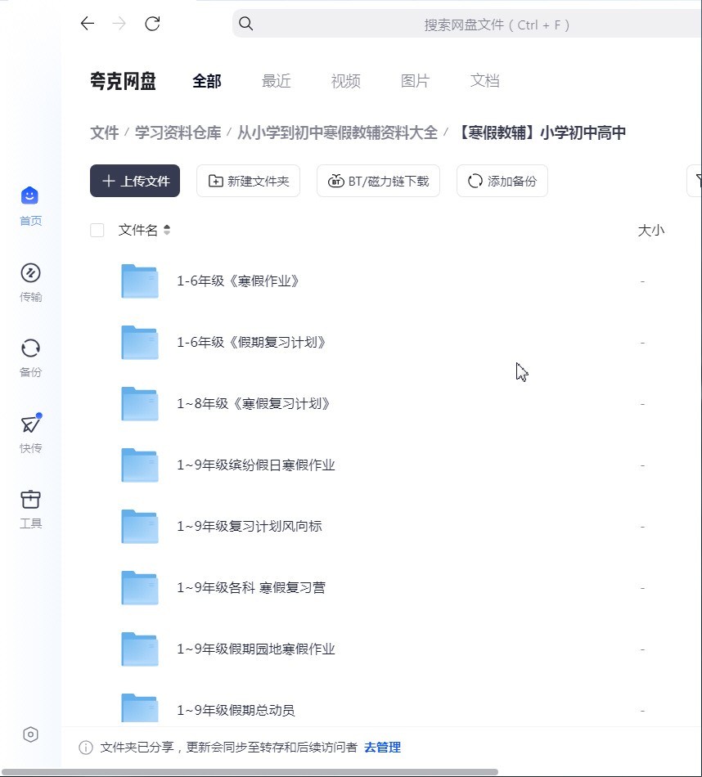
Task: Open folder icon for 1-6年级《寒假作业》
Action: pyautogui.click(x=140, y=281)
